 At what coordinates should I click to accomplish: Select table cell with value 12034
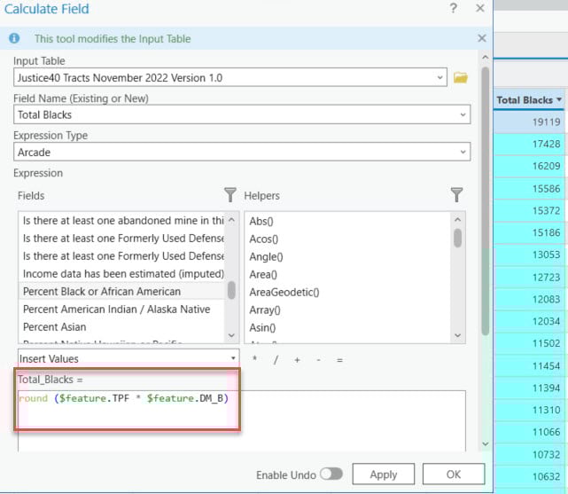[529, 321]
